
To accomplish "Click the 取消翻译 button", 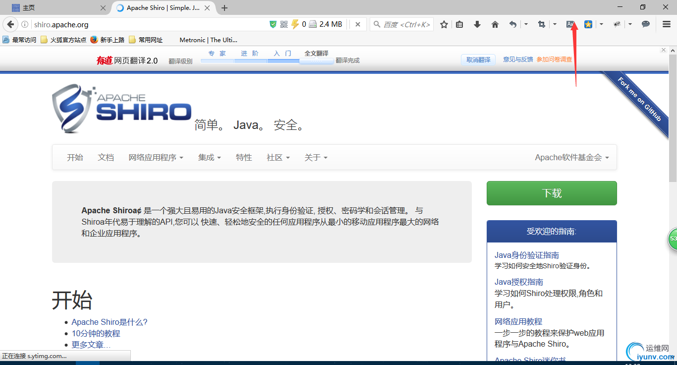I will coord(478,60).
